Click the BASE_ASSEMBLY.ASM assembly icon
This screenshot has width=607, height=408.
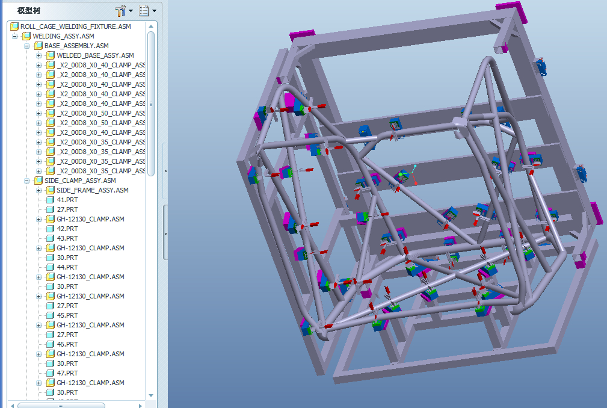pos(39,46)
